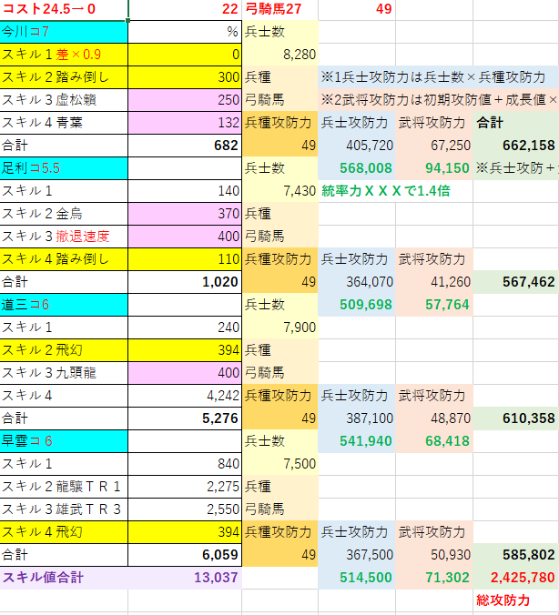Select the スキル2踏み倒し value 300 cell

pyautogui.click(x=185, y=77)
